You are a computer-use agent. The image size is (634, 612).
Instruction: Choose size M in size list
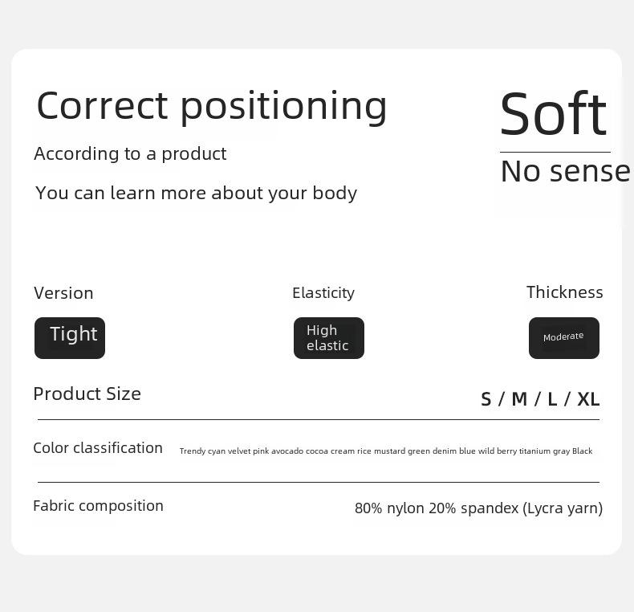pyautogui.click(x=519, y=399)
